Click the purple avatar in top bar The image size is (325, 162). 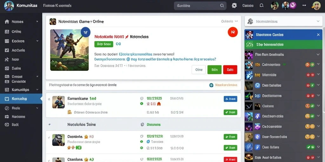click(x=293, y=6)
